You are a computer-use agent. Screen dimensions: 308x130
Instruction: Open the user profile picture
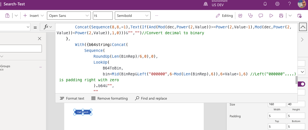(302, 4)
